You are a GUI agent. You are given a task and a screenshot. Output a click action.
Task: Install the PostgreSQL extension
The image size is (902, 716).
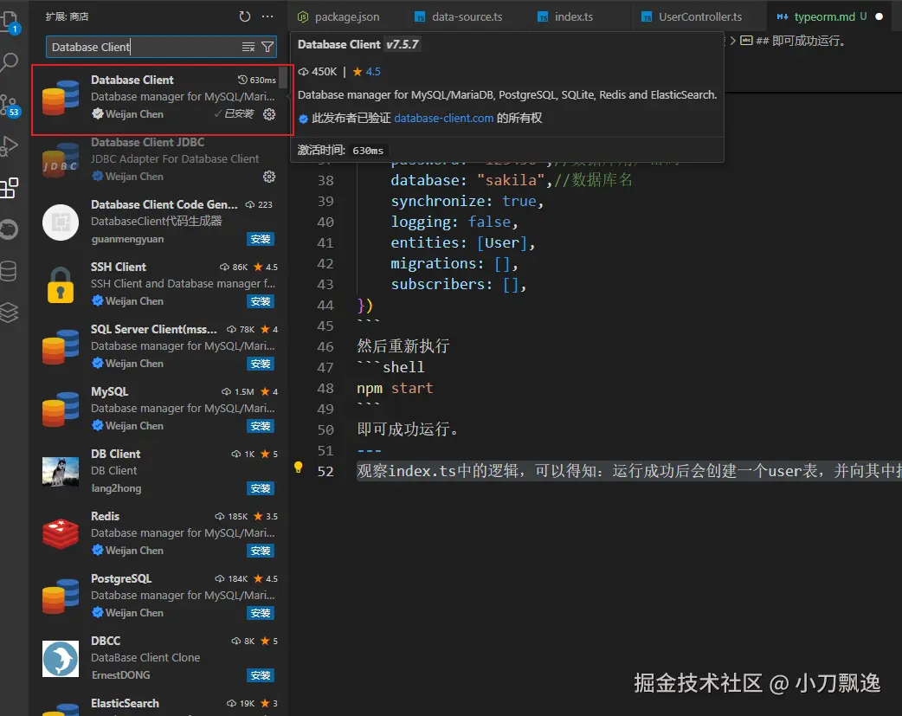[261, 613]
